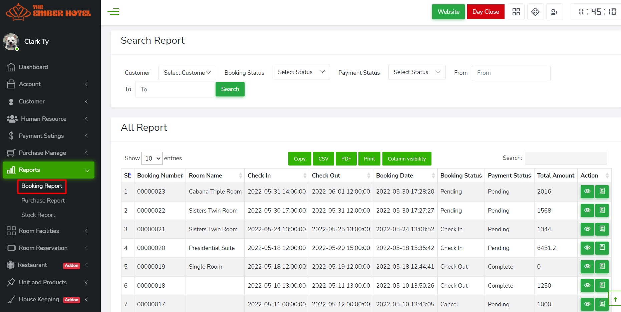This screenshot has height=312, width=621.
Task: Sort table by Room Name column
Action: click(x=215, y=176)
